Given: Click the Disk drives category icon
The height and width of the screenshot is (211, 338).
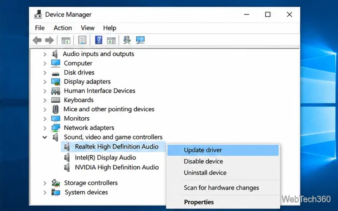Looking at the screenshot, I should [x=56, y=74].
